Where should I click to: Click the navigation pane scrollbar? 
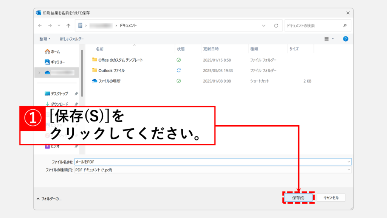(x=82, y=73)
